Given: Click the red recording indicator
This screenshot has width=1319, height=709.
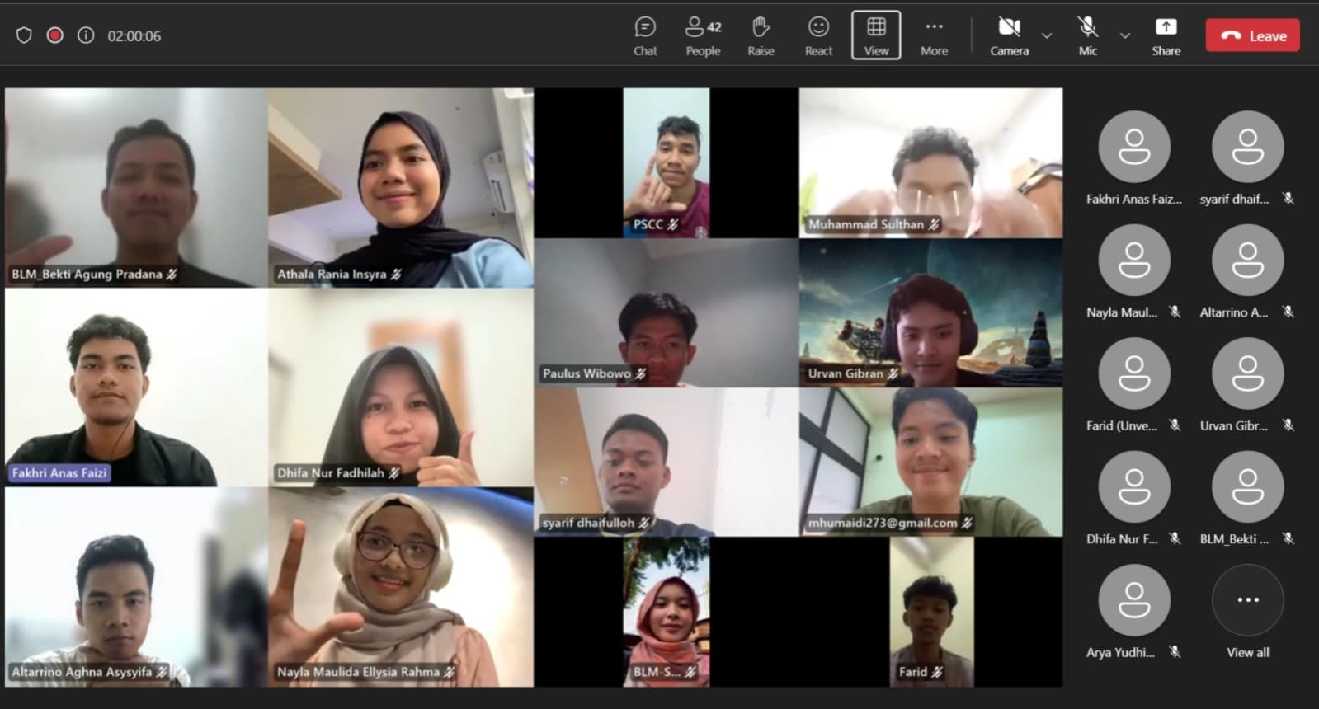Looking at the screenshot, I should pos(55,35).
